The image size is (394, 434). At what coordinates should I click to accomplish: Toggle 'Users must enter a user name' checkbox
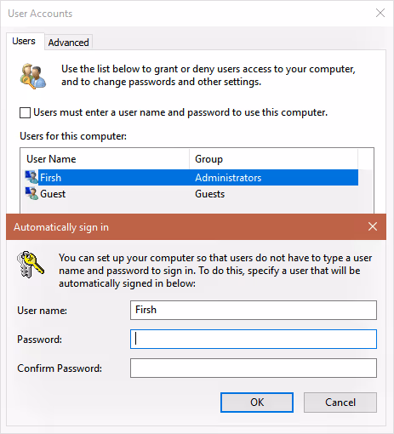click(x=25, y=112)
